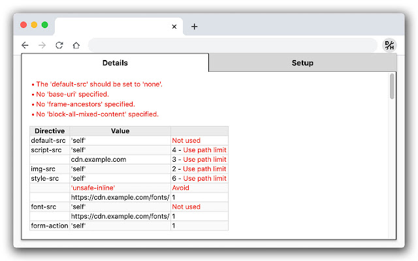Click the green maximize window button
The image size is (418, 261).
click(45, 25)
